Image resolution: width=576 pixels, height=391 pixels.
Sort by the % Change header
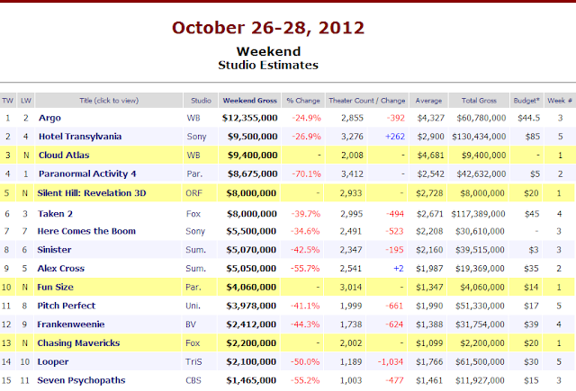(x=303, y=101)
